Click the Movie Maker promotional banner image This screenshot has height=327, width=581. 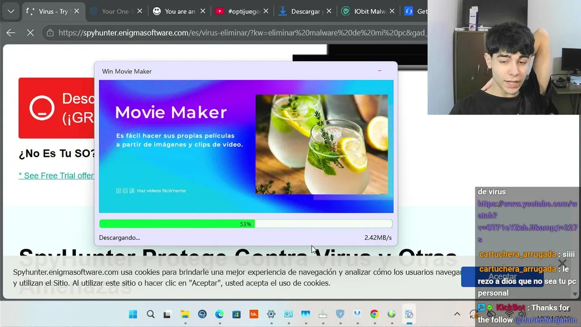pyautogui.click(x=246, y=146)
